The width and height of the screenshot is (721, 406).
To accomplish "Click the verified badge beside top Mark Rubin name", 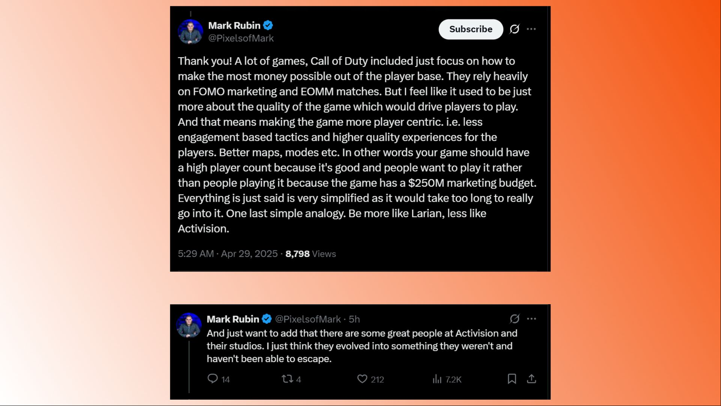I will [268, 26].
